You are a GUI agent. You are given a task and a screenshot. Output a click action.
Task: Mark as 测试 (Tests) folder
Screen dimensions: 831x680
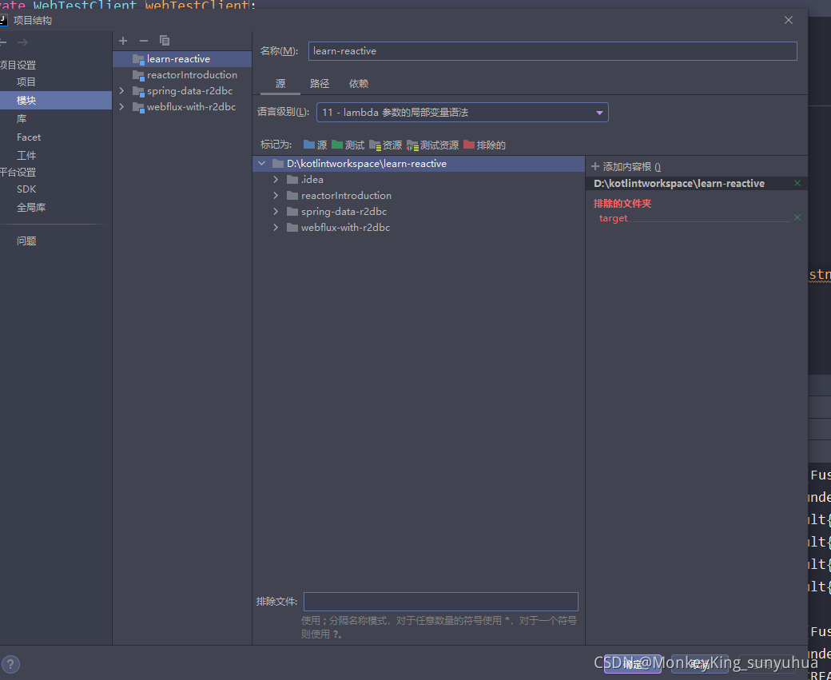[x=348, y=145]
